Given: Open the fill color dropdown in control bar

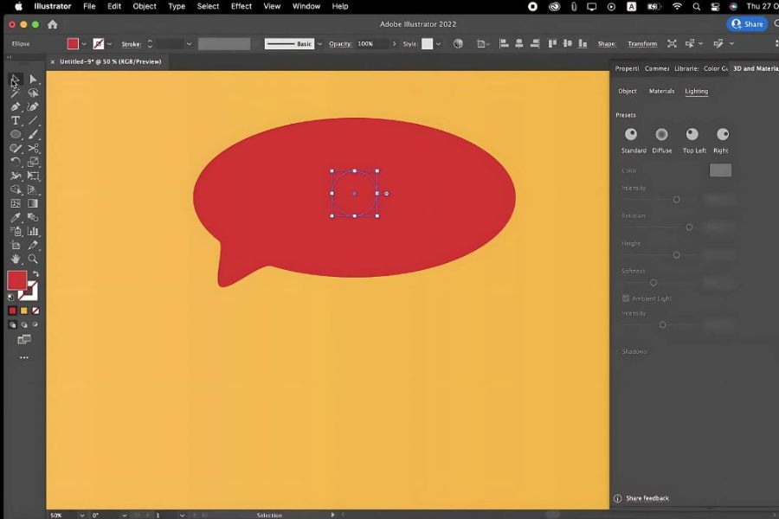Looking at the screenshot, I should 84,44.
